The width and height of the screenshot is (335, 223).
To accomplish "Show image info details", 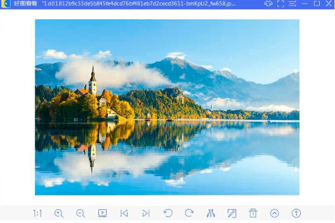I will 296,213.
